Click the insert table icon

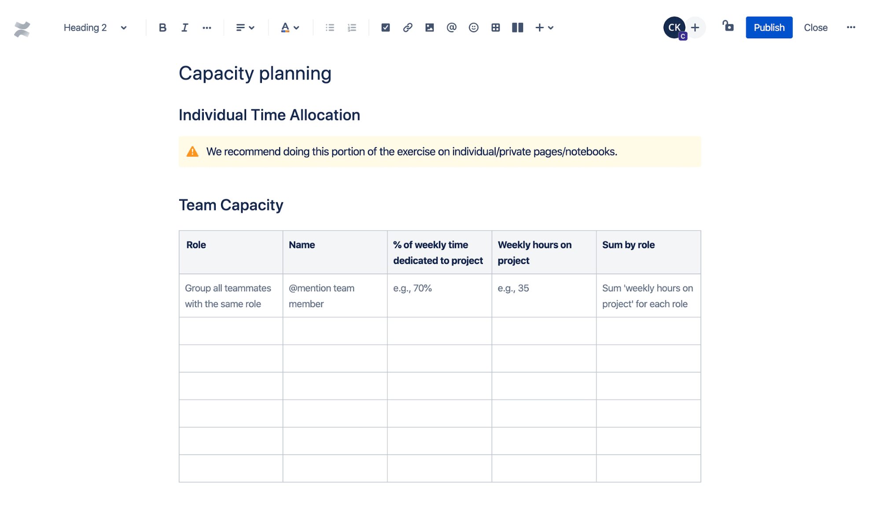(494, 28)
